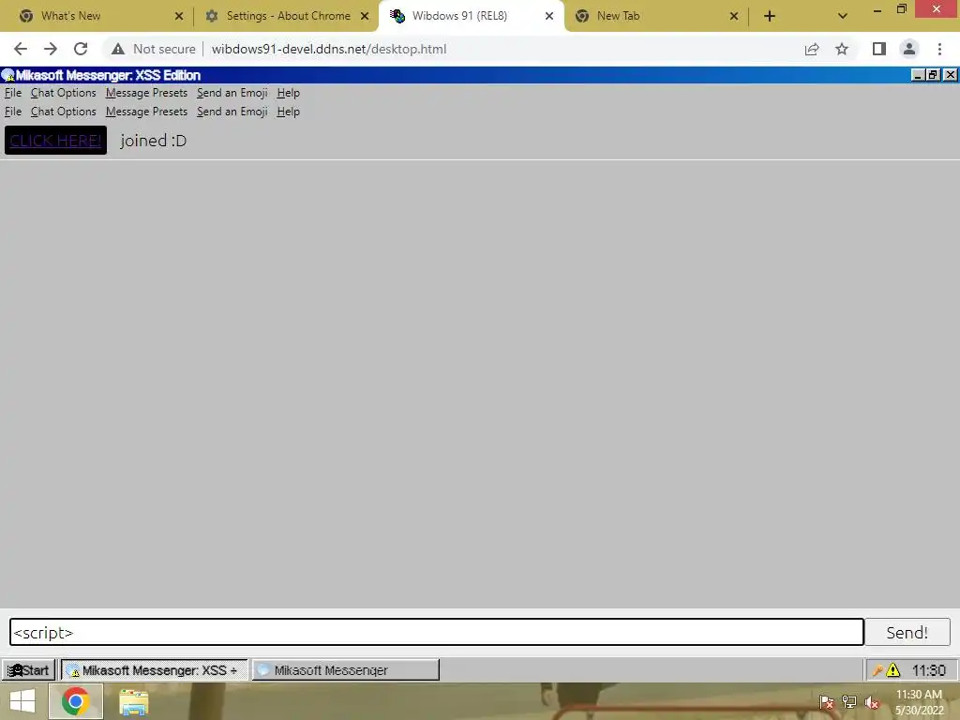
Task: Open Message Presets in second menu row
Action: click(146, 112)
